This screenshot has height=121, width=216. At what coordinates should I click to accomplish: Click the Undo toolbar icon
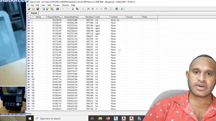click(x=63, y=9)
